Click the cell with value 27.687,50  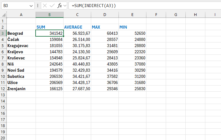(77, 89)
